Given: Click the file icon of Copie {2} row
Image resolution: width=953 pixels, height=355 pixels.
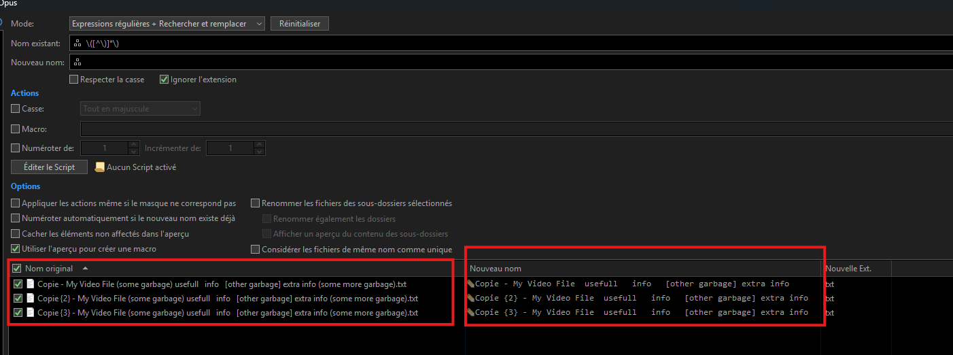Looking at the screenshot, I should [30, 299].
